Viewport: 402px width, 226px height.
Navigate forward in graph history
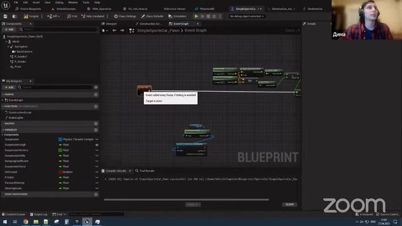(122, 31)
